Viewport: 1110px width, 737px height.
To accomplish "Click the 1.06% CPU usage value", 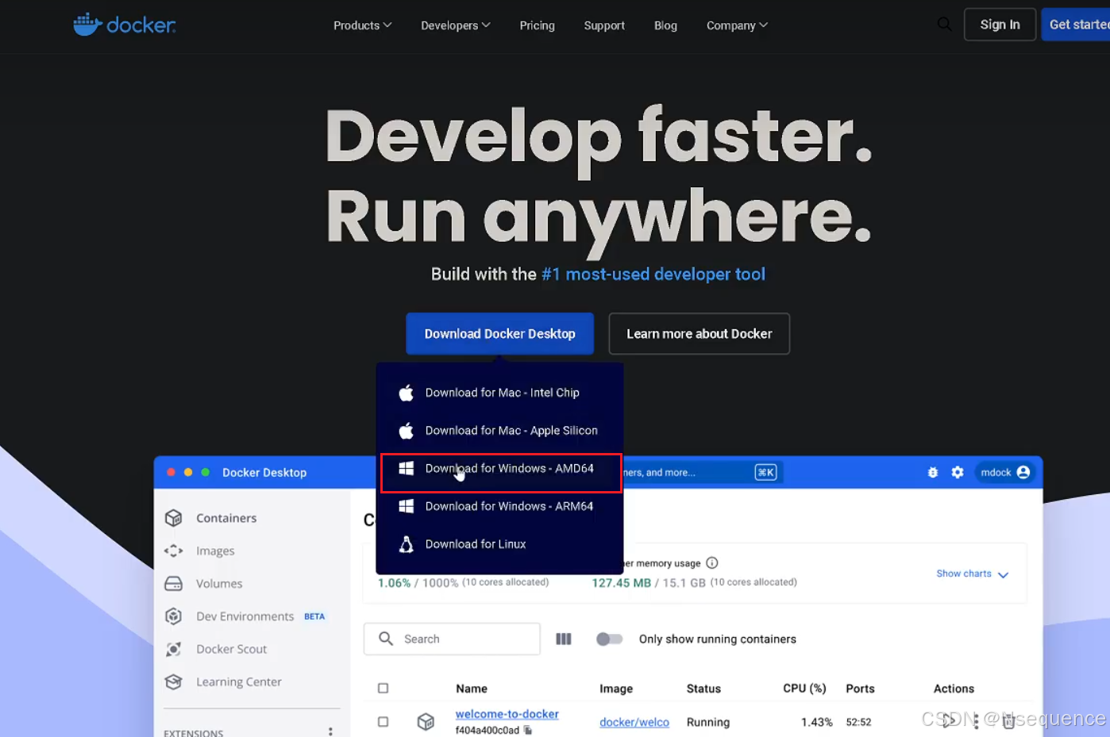I will coord(394,583).
